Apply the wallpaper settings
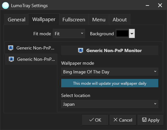 tap(150, 120)
